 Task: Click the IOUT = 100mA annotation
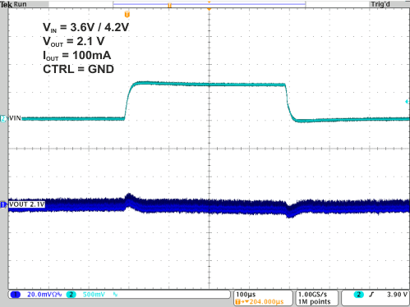pos(77,56)
